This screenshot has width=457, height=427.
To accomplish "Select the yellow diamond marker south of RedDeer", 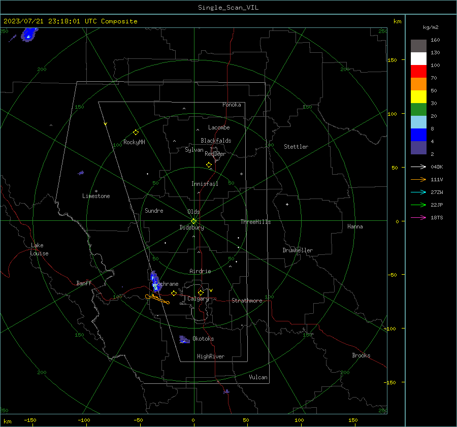I will click(x=209, y=165).
